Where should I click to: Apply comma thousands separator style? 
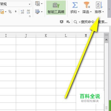pyautogui.click(x=16, y=12)
